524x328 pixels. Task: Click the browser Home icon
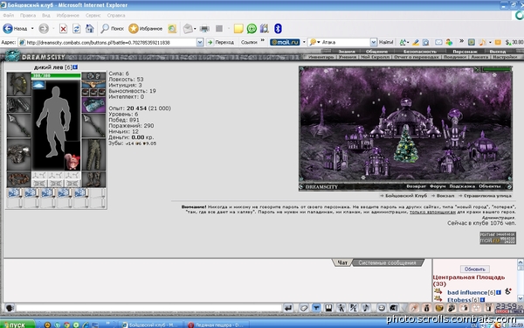(90, 29)
